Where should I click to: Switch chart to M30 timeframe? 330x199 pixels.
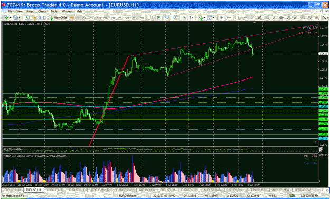click(106, 18)
